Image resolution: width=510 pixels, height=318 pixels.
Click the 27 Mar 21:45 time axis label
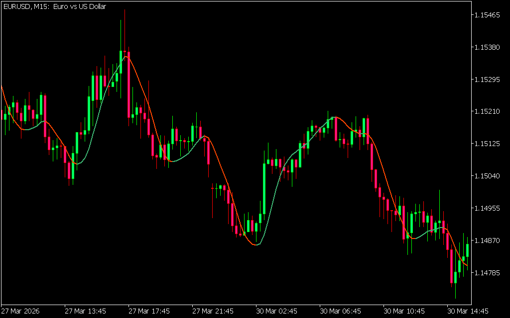click(213, 312)
